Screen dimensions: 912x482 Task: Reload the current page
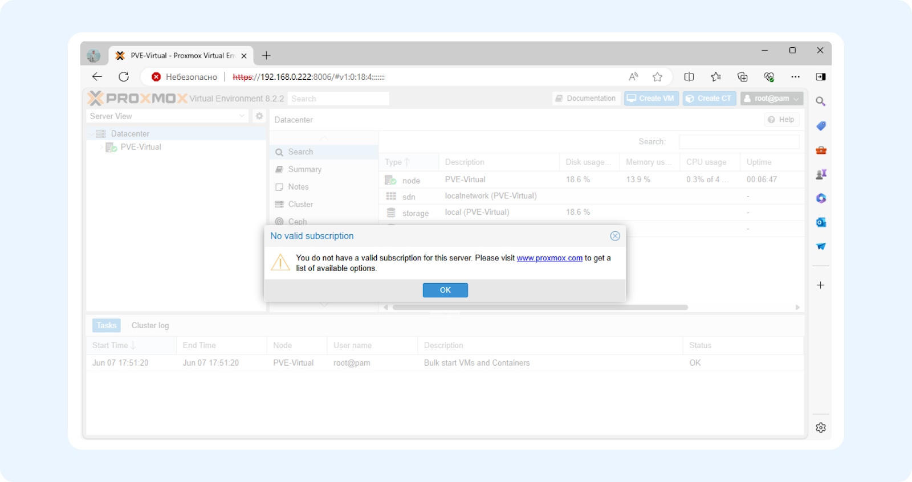[124, 76]
